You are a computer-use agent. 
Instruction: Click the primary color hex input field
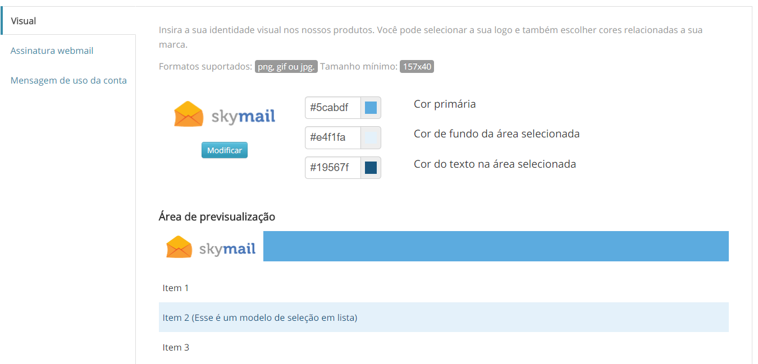(x=332, y=108)
